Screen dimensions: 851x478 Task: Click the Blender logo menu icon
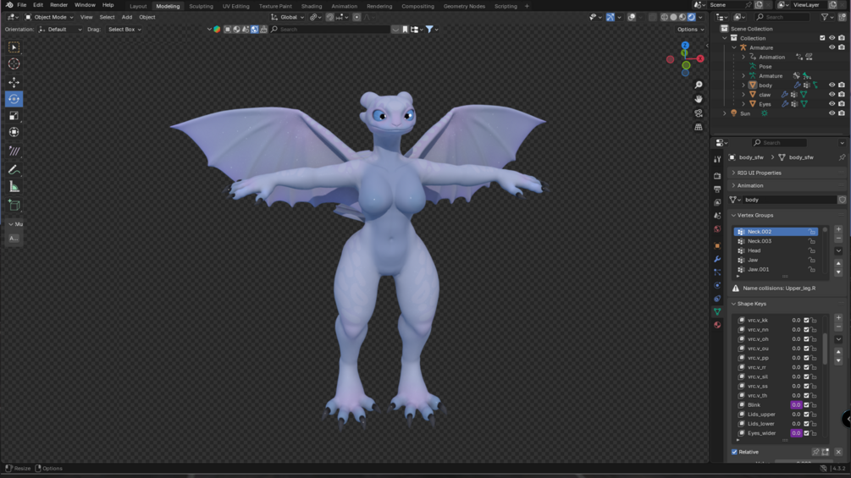(x=9, y=5)
